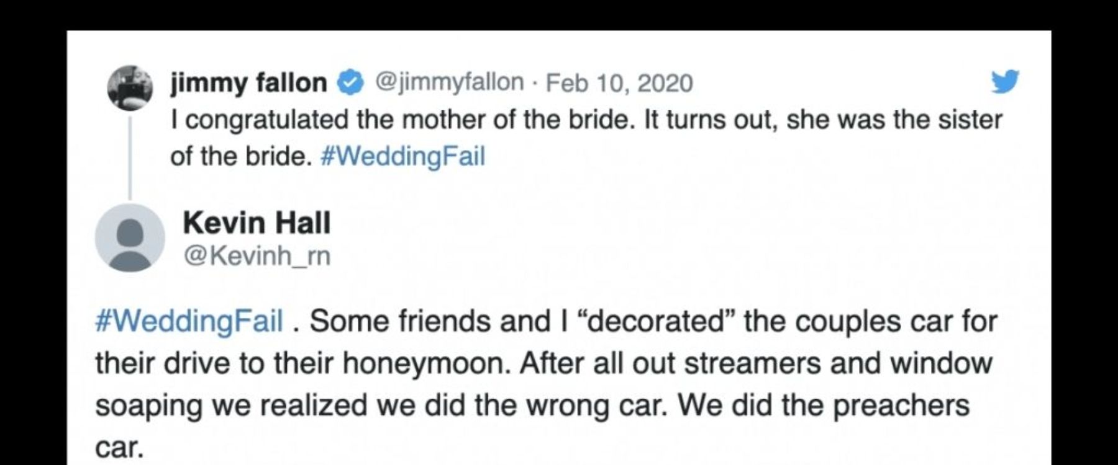
Task: Click the thread line connecting both tweets
Action: 130,157
